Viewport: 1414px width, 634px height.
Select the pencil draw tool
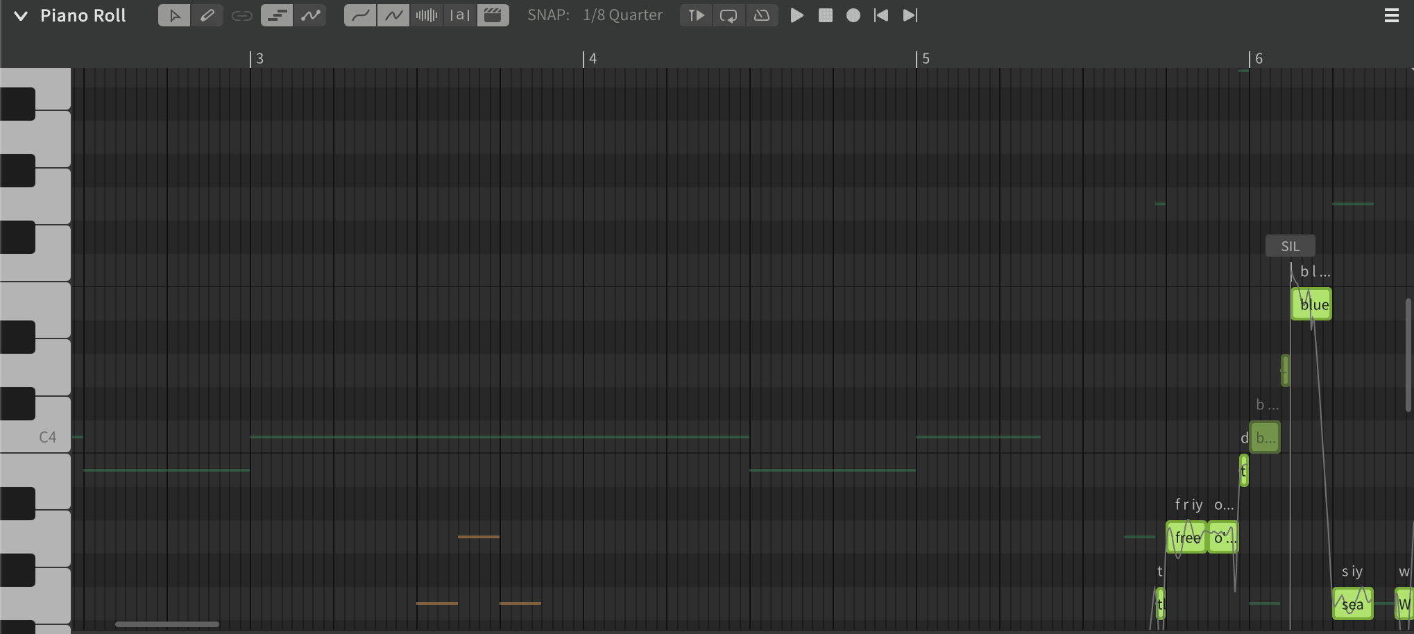[207, 15]
